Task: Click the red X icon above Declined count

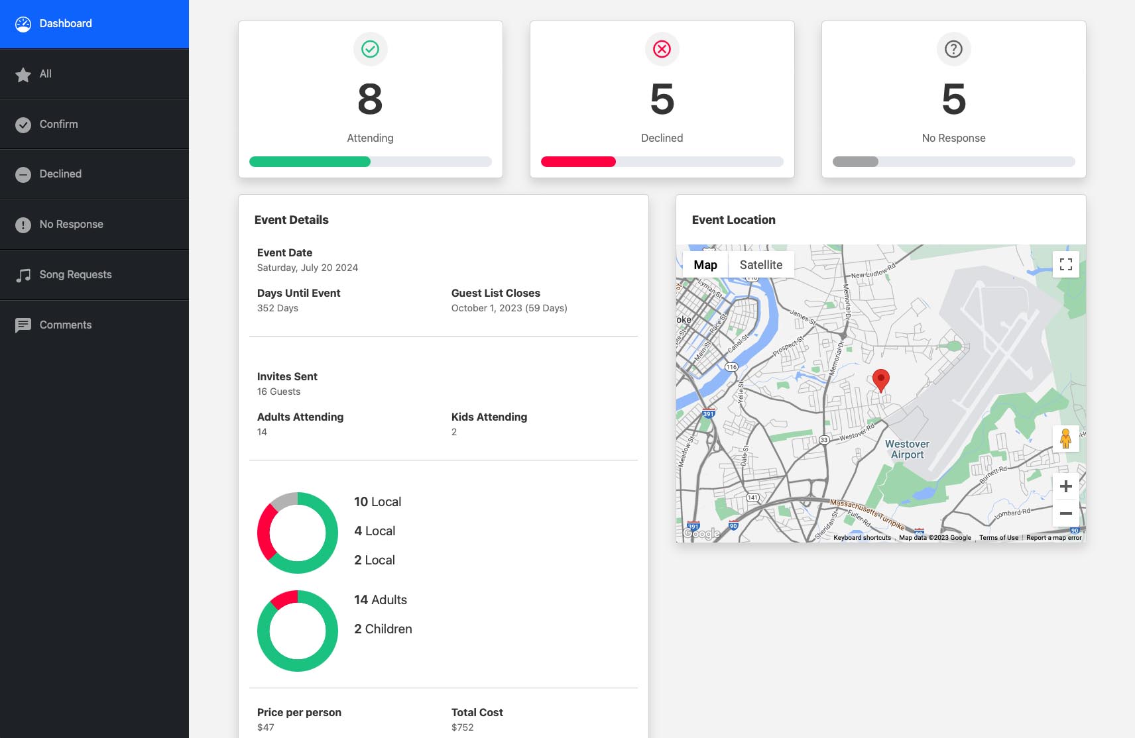Action: click(662, 49)
